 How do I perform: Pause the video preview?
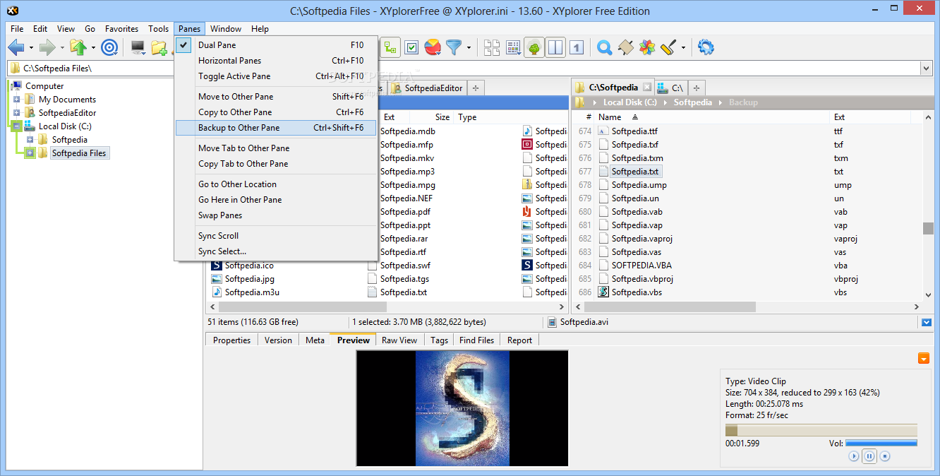coord(869,456)
